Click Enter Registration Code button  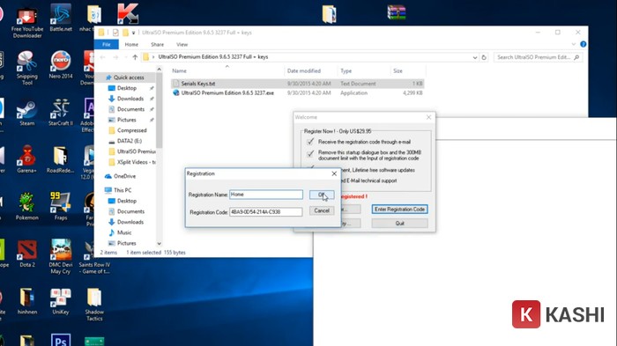(x=399, y=210)
